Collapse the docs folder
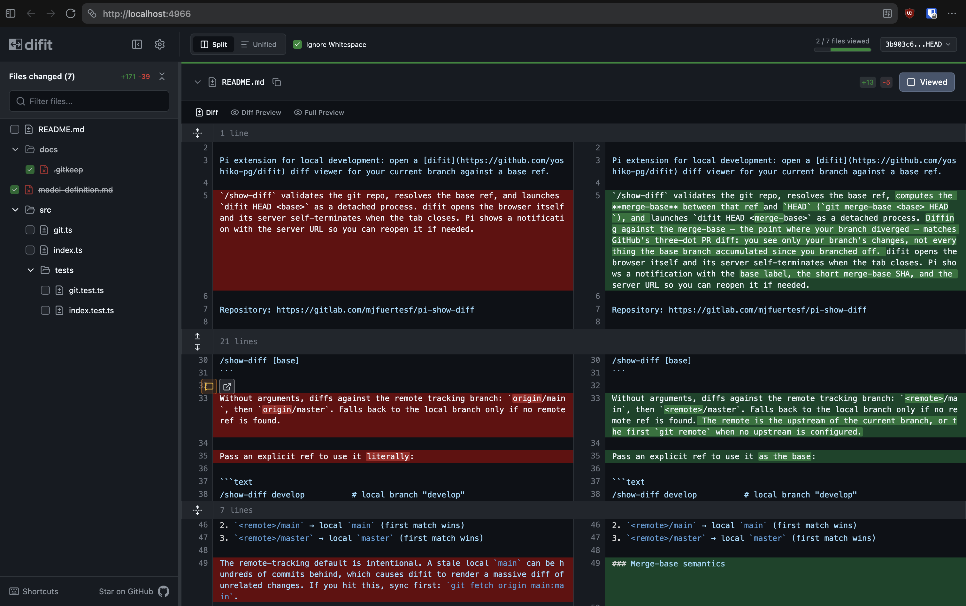Viewport: 966px width, 606px height. pyautogui.click(x=15, y=149)
